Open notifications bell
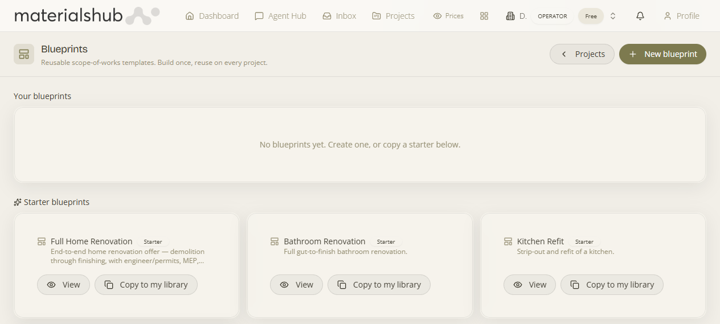 coord(640,16)
